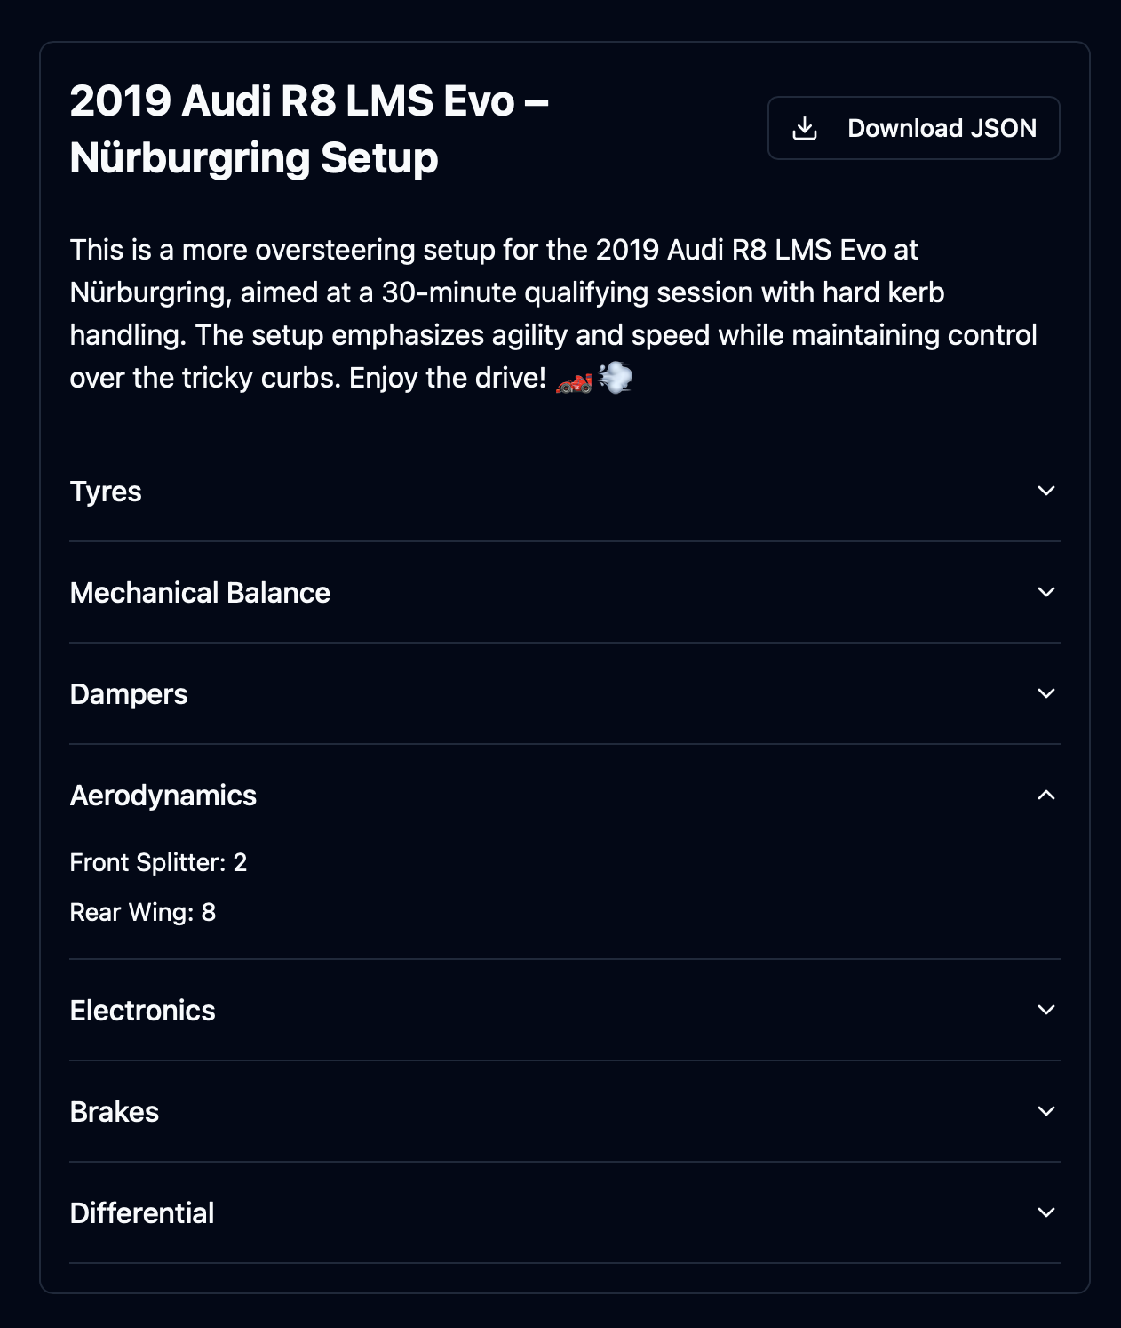Click the setup title heading
The image size is (1121, 1328).
(311, 127)
